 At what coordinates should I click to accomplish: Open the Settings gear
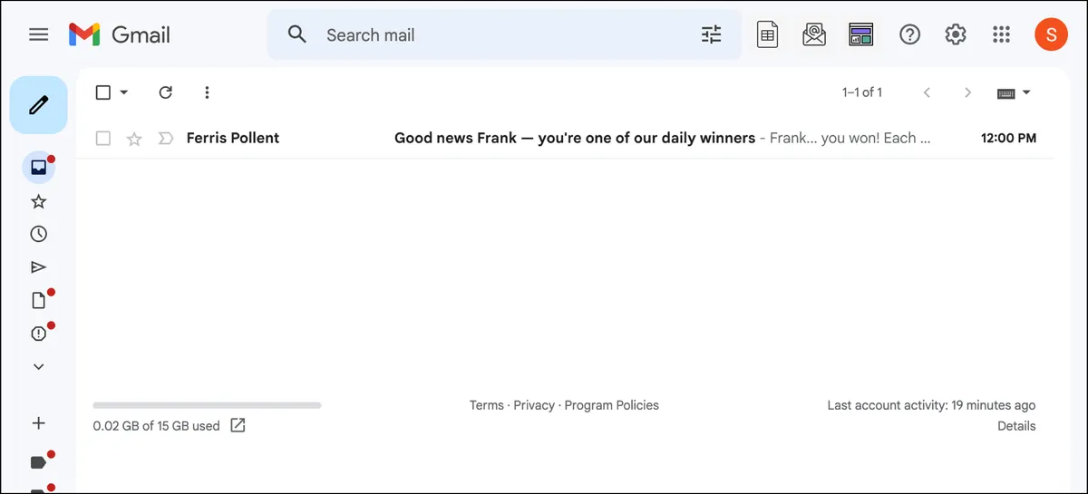point(956,34)
